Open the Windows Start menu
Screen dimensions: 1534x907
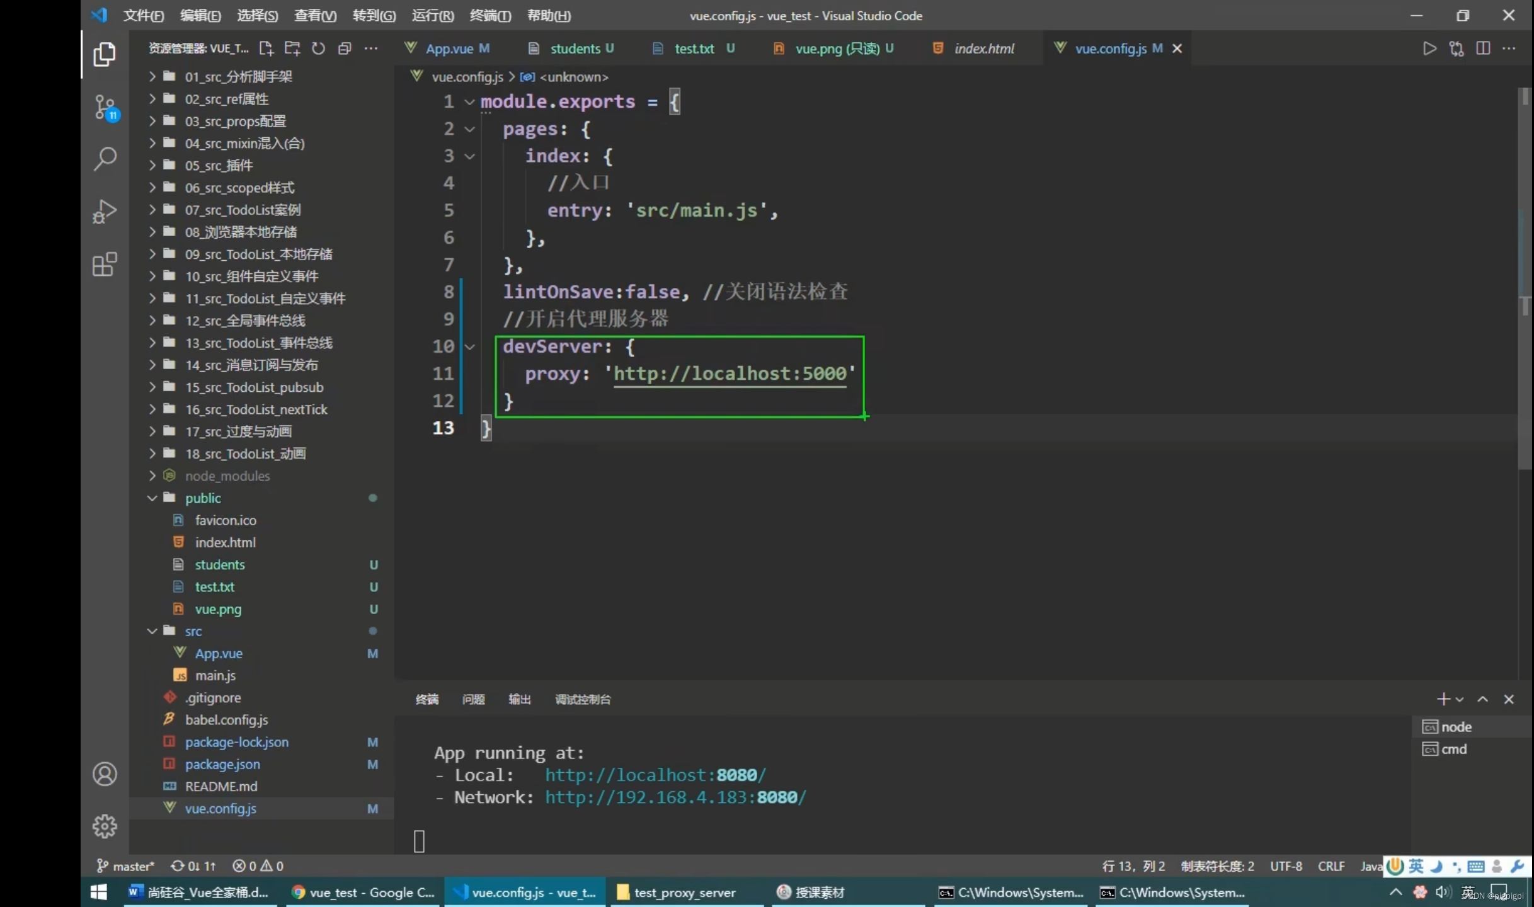coord(99,892)
